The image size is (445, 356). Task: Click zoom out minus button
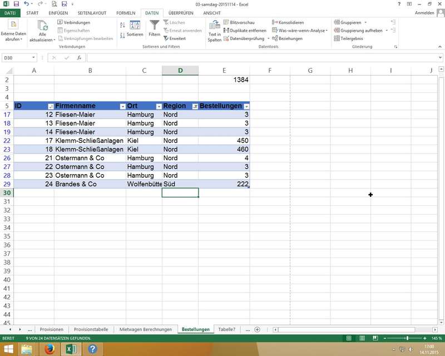pyautogui.click(x=385, y=338)
